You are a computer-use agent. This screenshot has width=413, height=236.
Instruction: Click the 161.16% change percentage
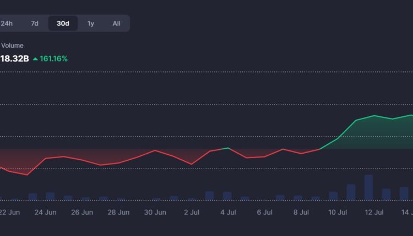tap(53, 58)
